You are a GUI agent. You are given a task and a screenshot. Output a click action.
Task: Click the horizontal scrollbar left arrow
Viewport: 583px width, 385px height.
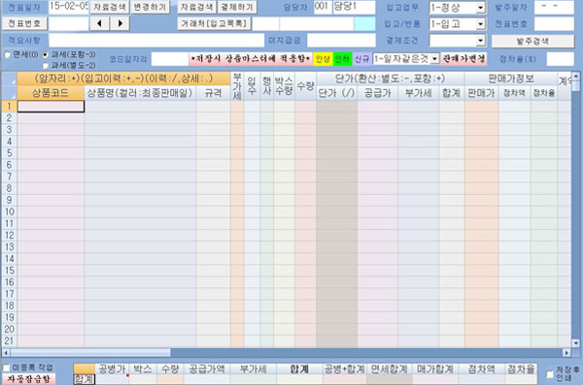click(x=6, y=352)
